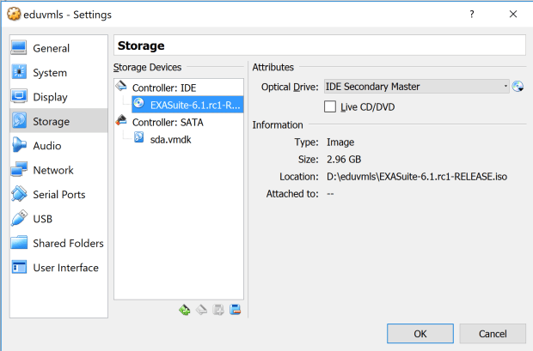Open the USB settings section
The width and height of the screenshot is (533, 351).
(43, 219)
